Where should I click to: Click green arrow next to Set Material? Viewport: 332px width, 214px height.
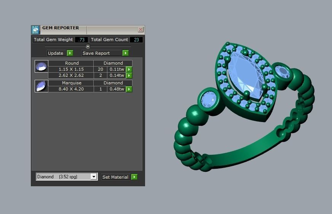tap(134, 177)
